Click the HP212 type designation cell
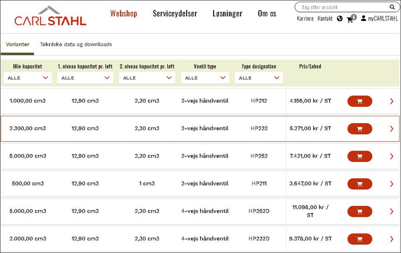 pyautogui.click(x=259, y=101)
